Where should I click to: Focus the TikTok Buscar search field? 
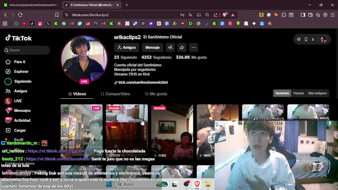click(x=27, y=50)
